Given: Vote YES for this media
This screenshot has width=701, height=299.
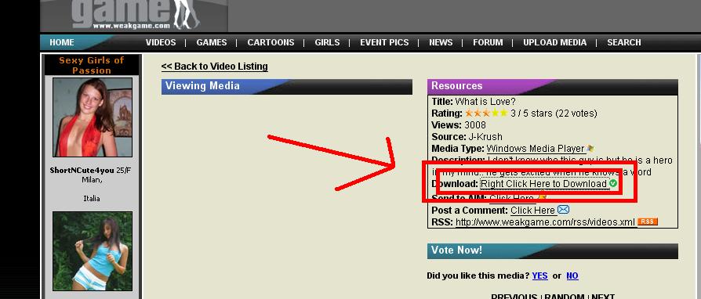Looking at the screenshot, I should click(x=539, y=276).
